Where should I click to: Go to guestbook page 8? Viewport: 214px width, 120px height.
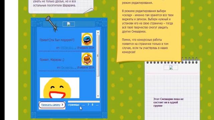click(93, 105)
